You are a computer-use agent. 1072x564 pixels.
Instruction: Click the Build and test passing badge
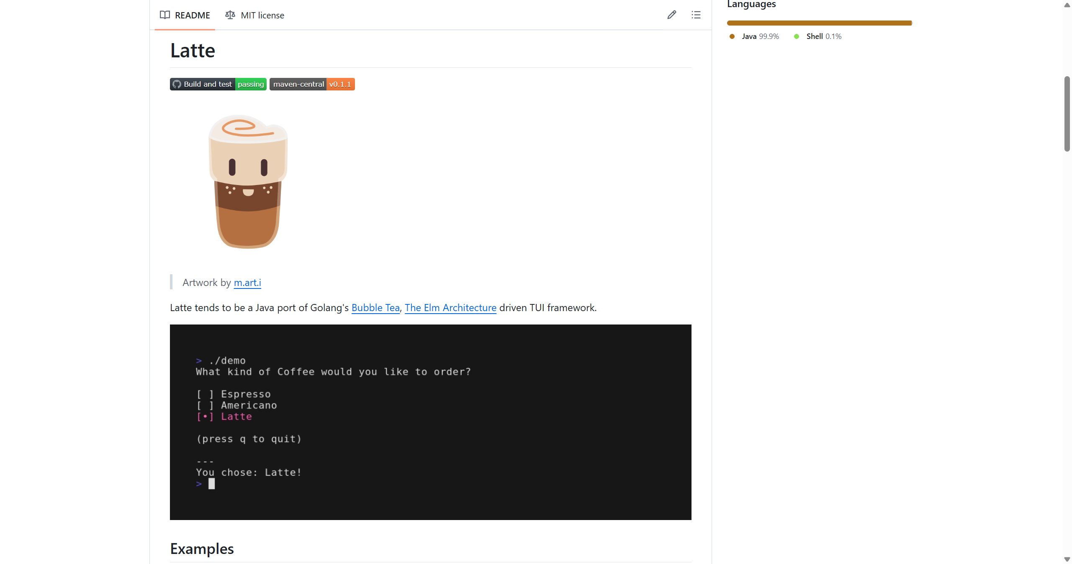(x=218, y=84)
